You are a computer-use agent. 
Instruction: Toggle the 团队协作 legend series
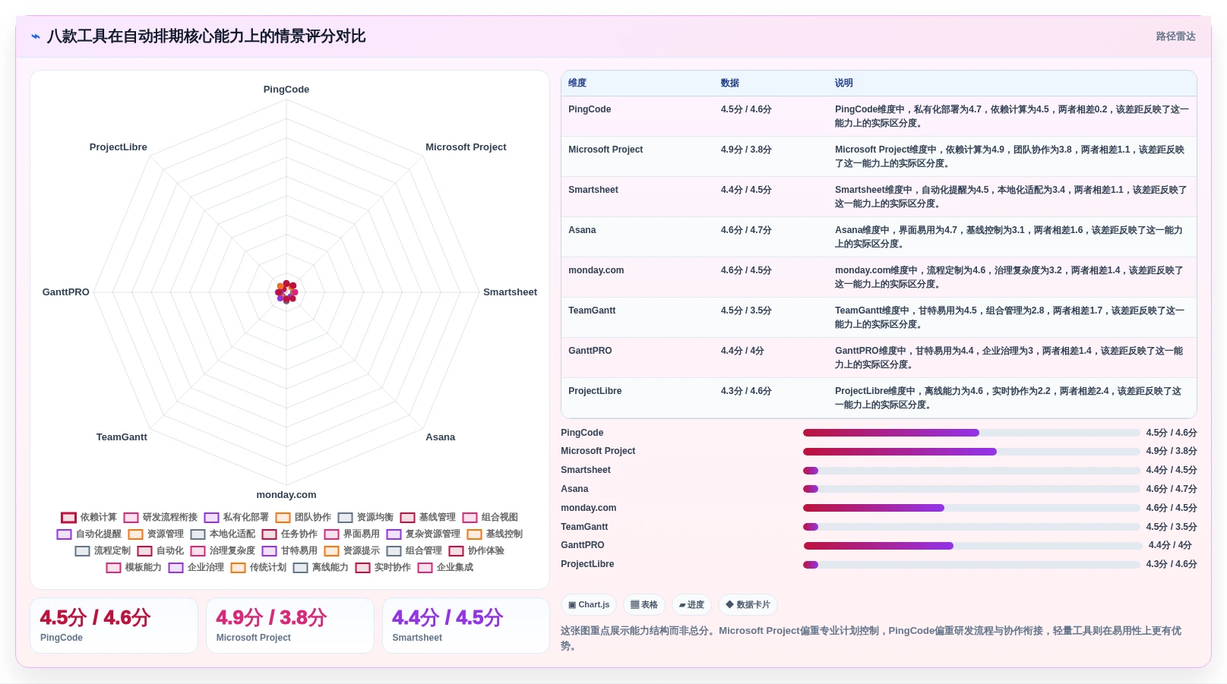point(303,517)
